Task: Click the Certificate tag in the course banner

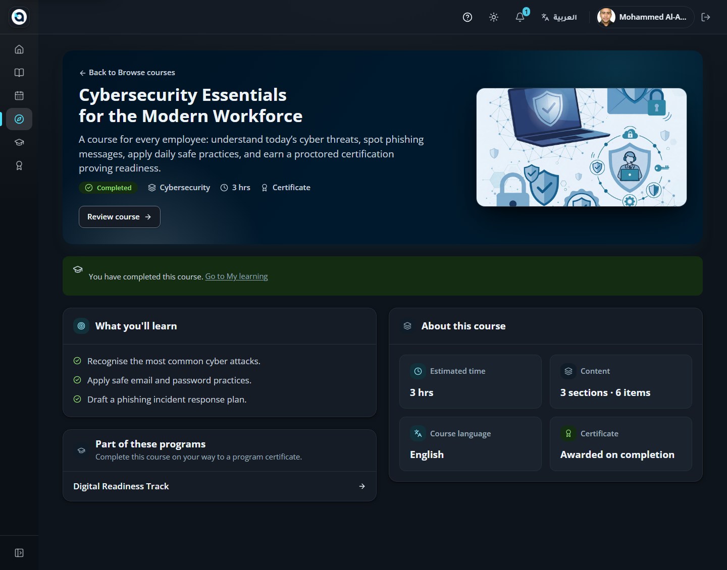Action: (x=286, y=188)
